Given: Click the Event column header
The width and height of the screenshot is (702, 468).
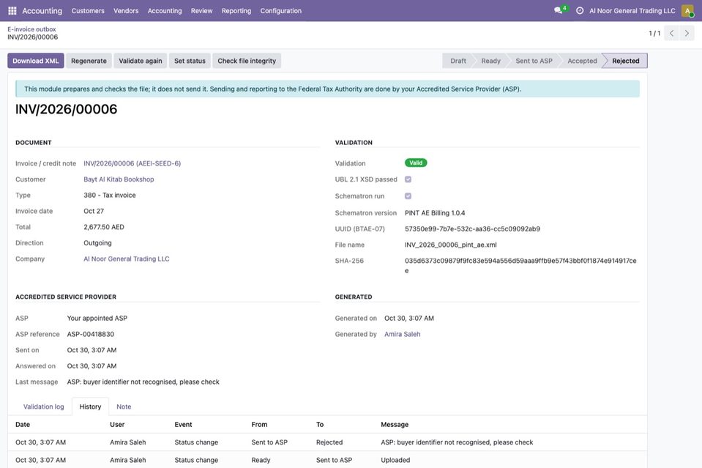Looking at the screenshot, I should tap(183, 425).
